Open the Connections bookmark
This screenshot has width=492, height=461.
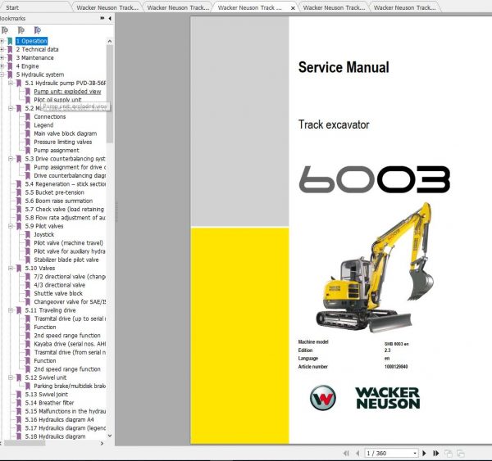coord(50,116)
